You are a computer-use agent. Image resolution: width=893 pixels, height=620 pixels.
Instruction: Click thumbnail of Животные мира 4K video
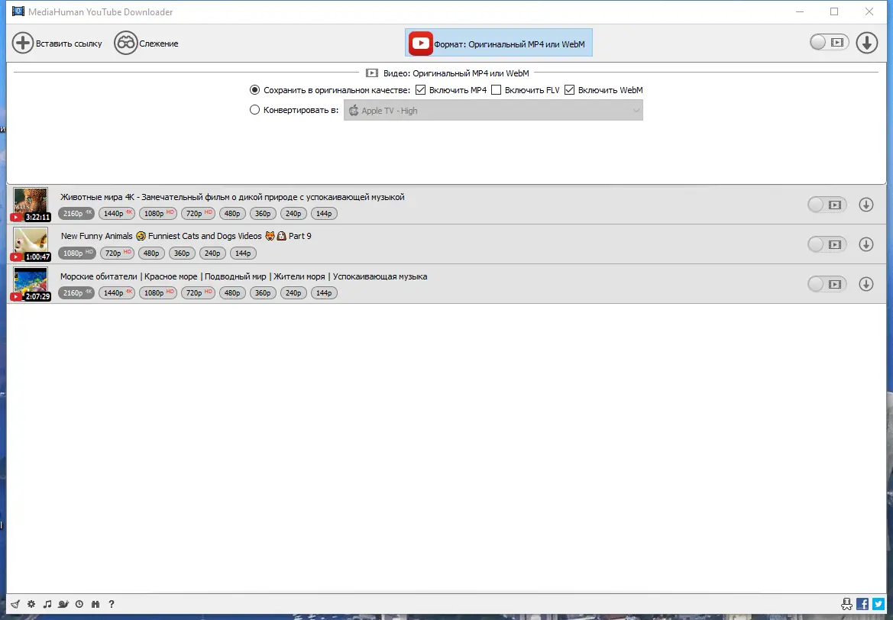tap(31, 205)
